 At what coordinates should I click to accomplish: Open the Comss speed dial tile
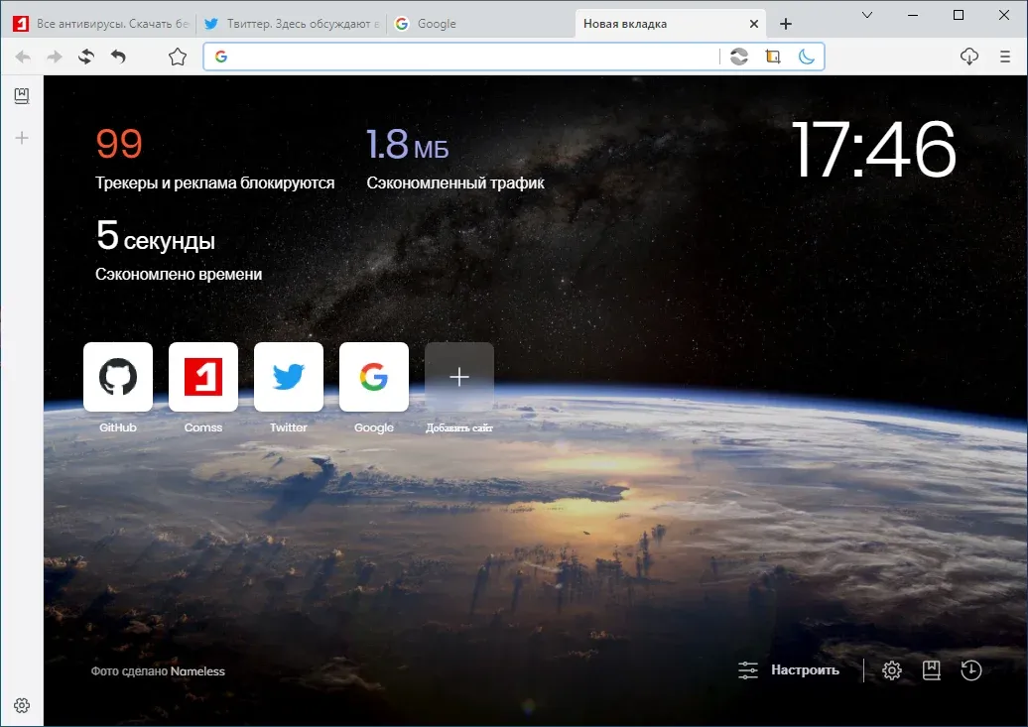[203, 377]
